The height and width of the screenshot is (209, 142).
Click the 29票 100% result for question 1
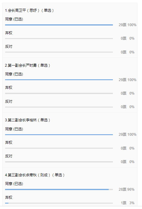(128, 25)
